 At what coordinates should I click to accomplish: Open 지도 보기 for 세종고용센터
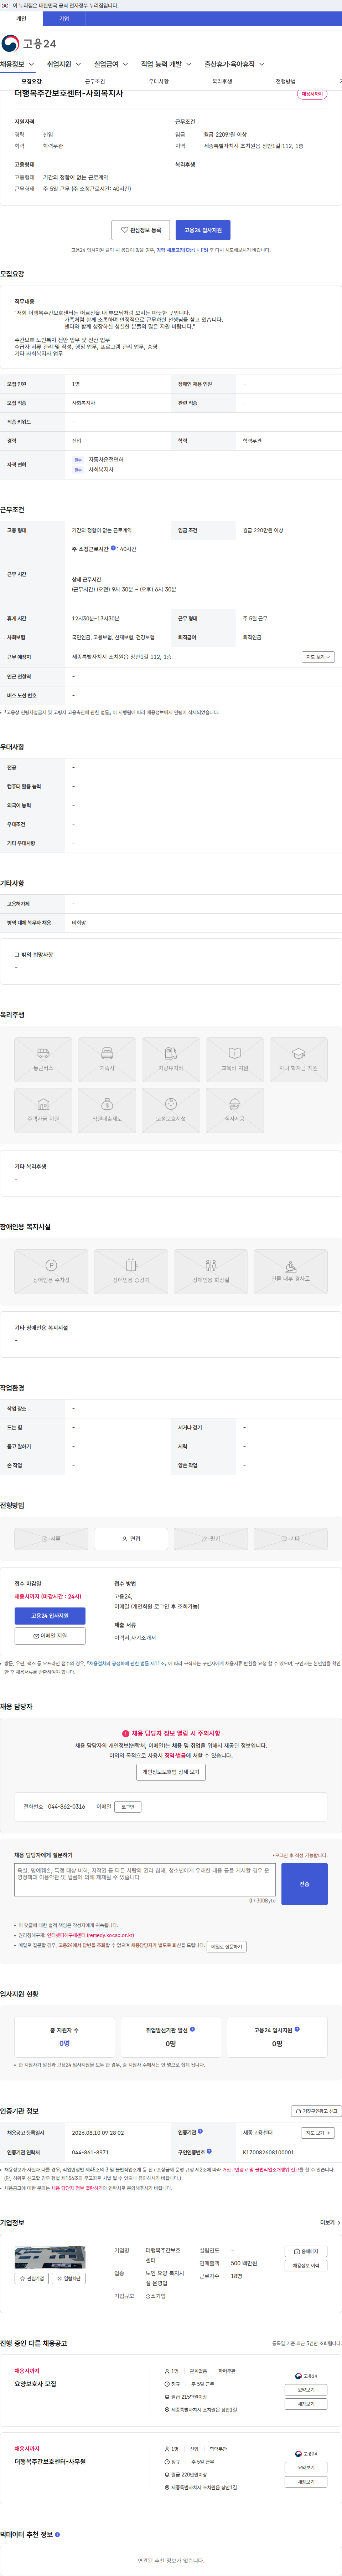click(318, 2133)
